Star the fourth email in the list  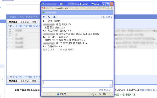13,43
